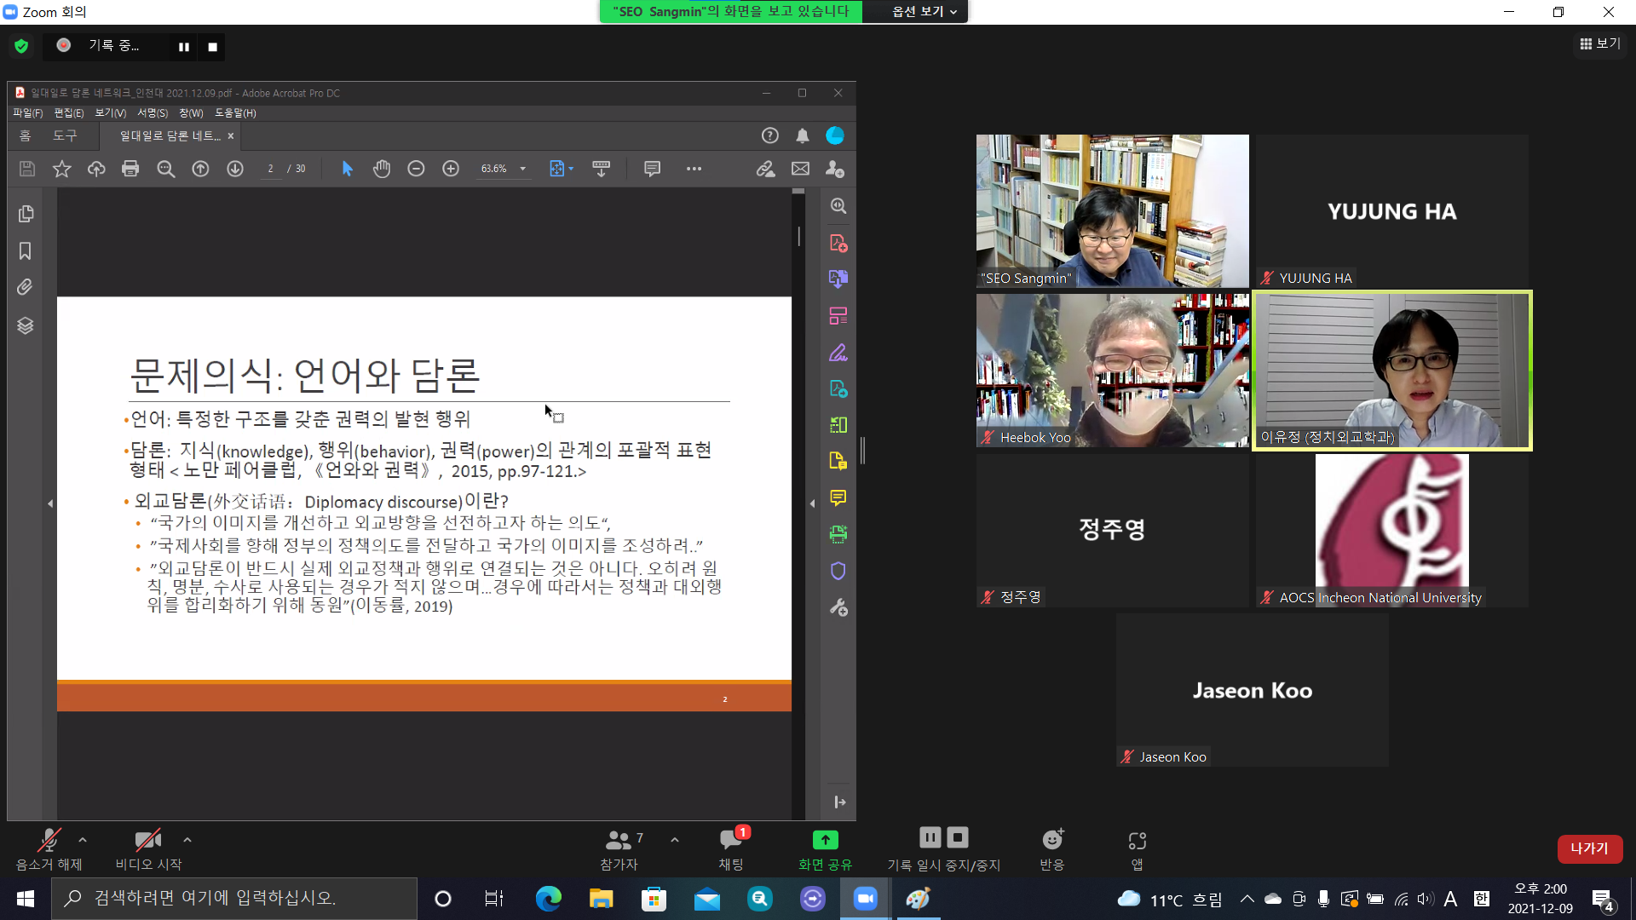Viewport: 1636px width, 920px height.
Task: Switch to the 도구 tab
Action: 65,135
